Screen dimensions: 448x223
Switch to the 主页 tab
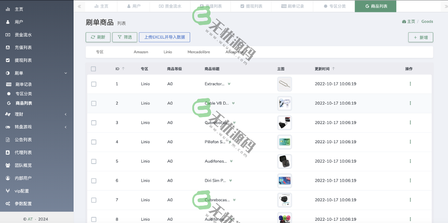click(x=101, y=6)
